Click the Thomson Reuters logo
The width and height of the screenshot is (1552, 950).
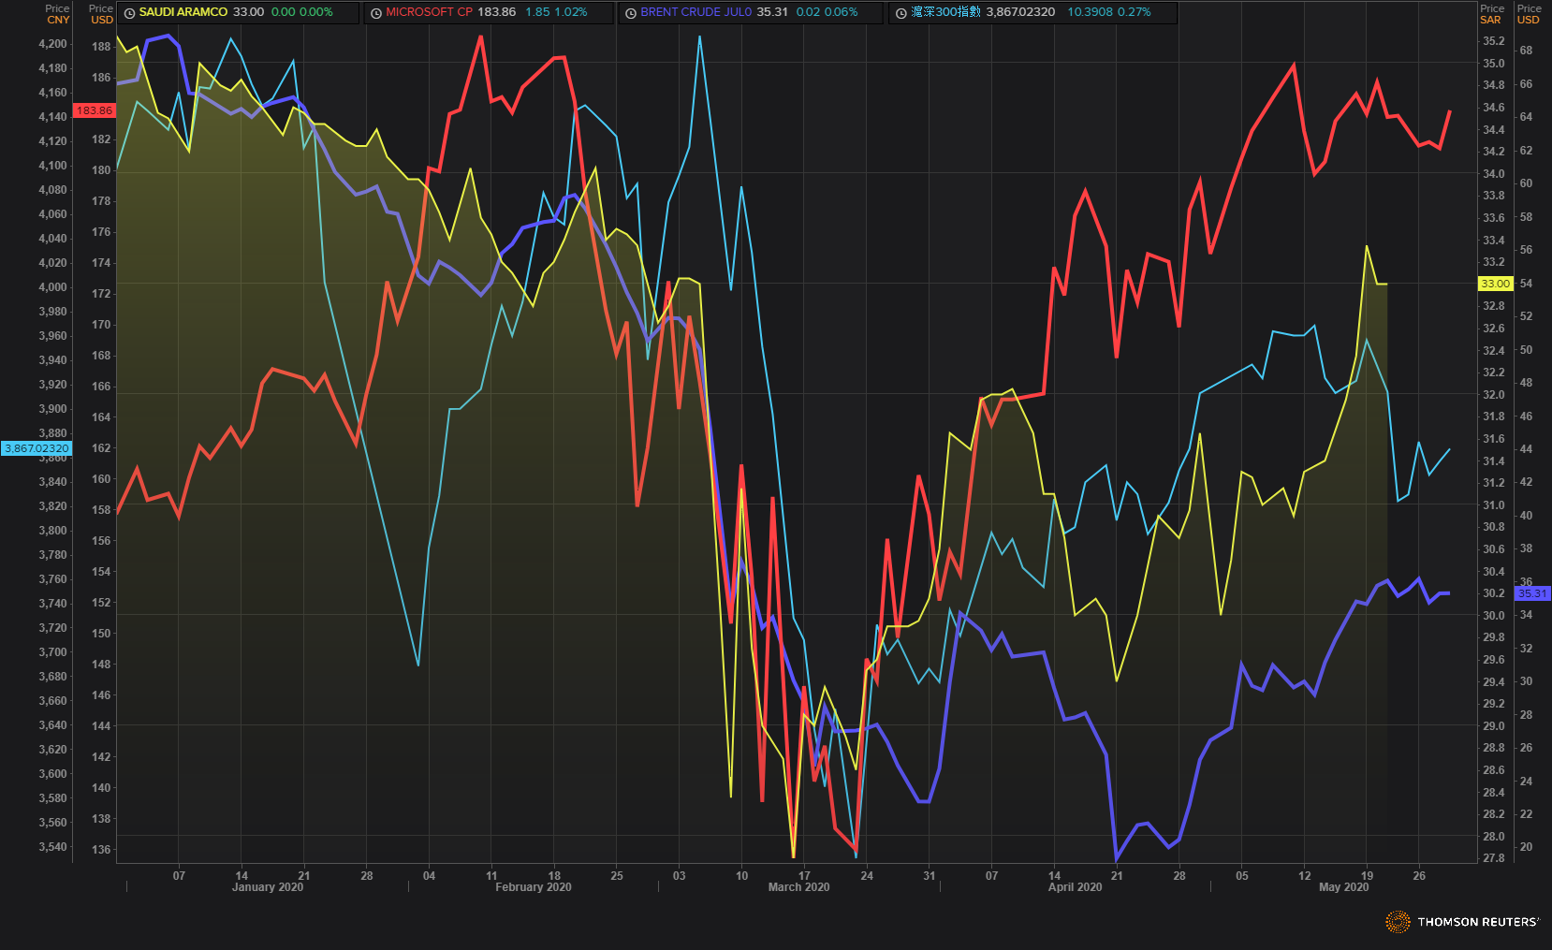point(1462,922)
